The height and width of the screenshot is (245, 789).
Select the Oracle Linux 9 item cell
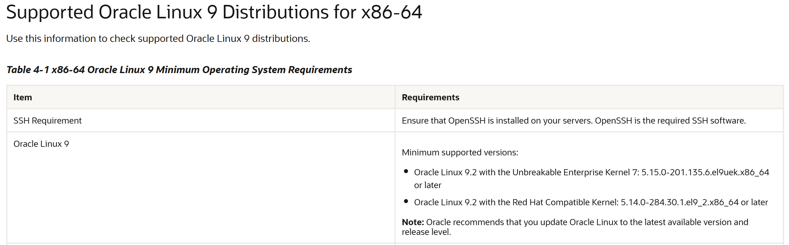tap(201, 188)
